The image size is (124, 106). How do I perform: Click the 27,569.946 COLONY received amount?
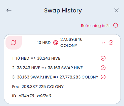point(71,43)
